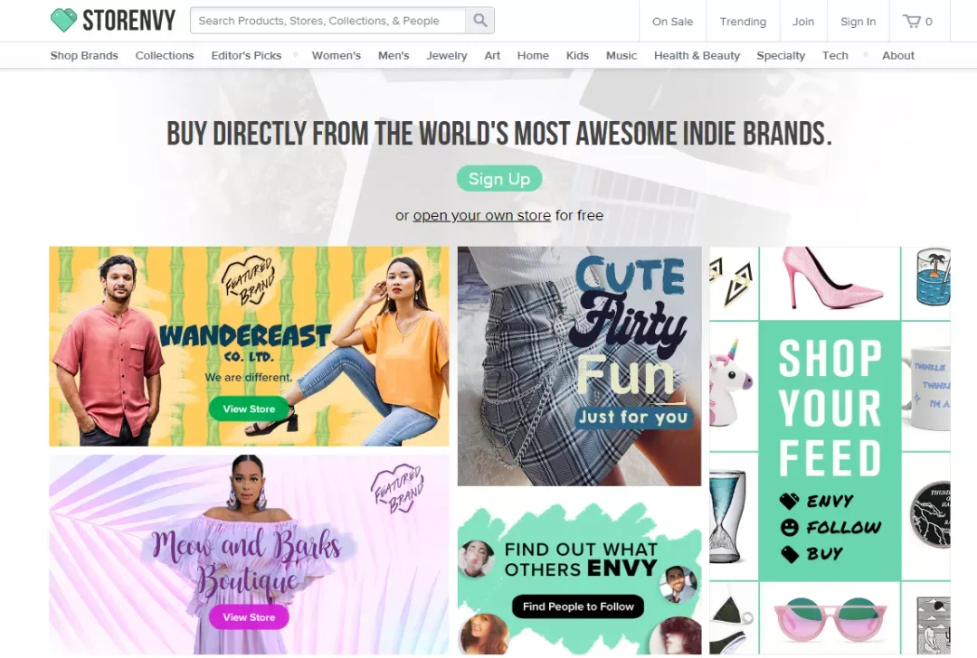Open the Women's category menu
977x658 pixels.
336,55
